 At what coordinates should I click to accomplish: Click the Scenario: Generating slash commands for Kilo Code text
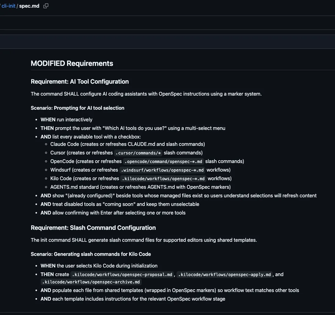click(91, 254)
